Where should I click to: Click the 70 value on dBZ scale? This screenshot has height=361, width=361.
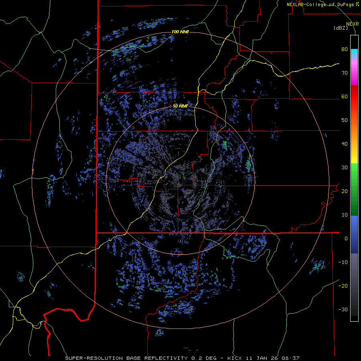(345, 73)
